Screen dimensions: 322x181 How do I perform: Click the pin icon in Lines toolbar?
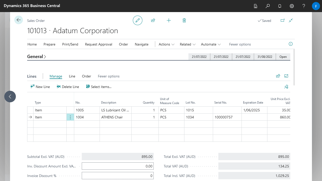coord(286,87)
